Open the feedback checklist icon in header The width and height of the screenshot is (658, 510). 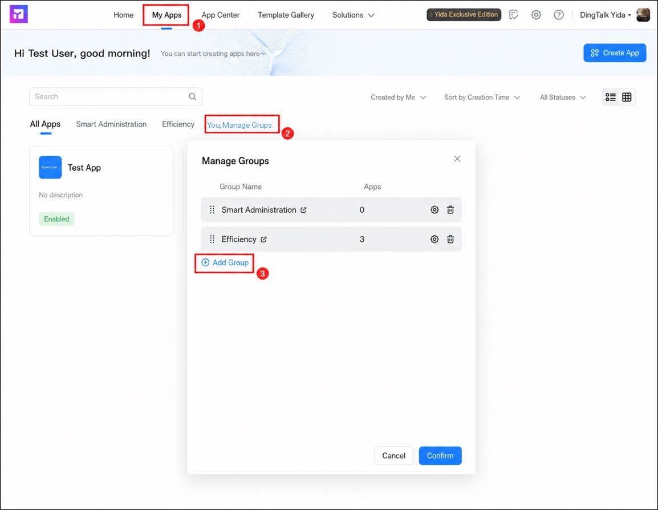(514, 15)
